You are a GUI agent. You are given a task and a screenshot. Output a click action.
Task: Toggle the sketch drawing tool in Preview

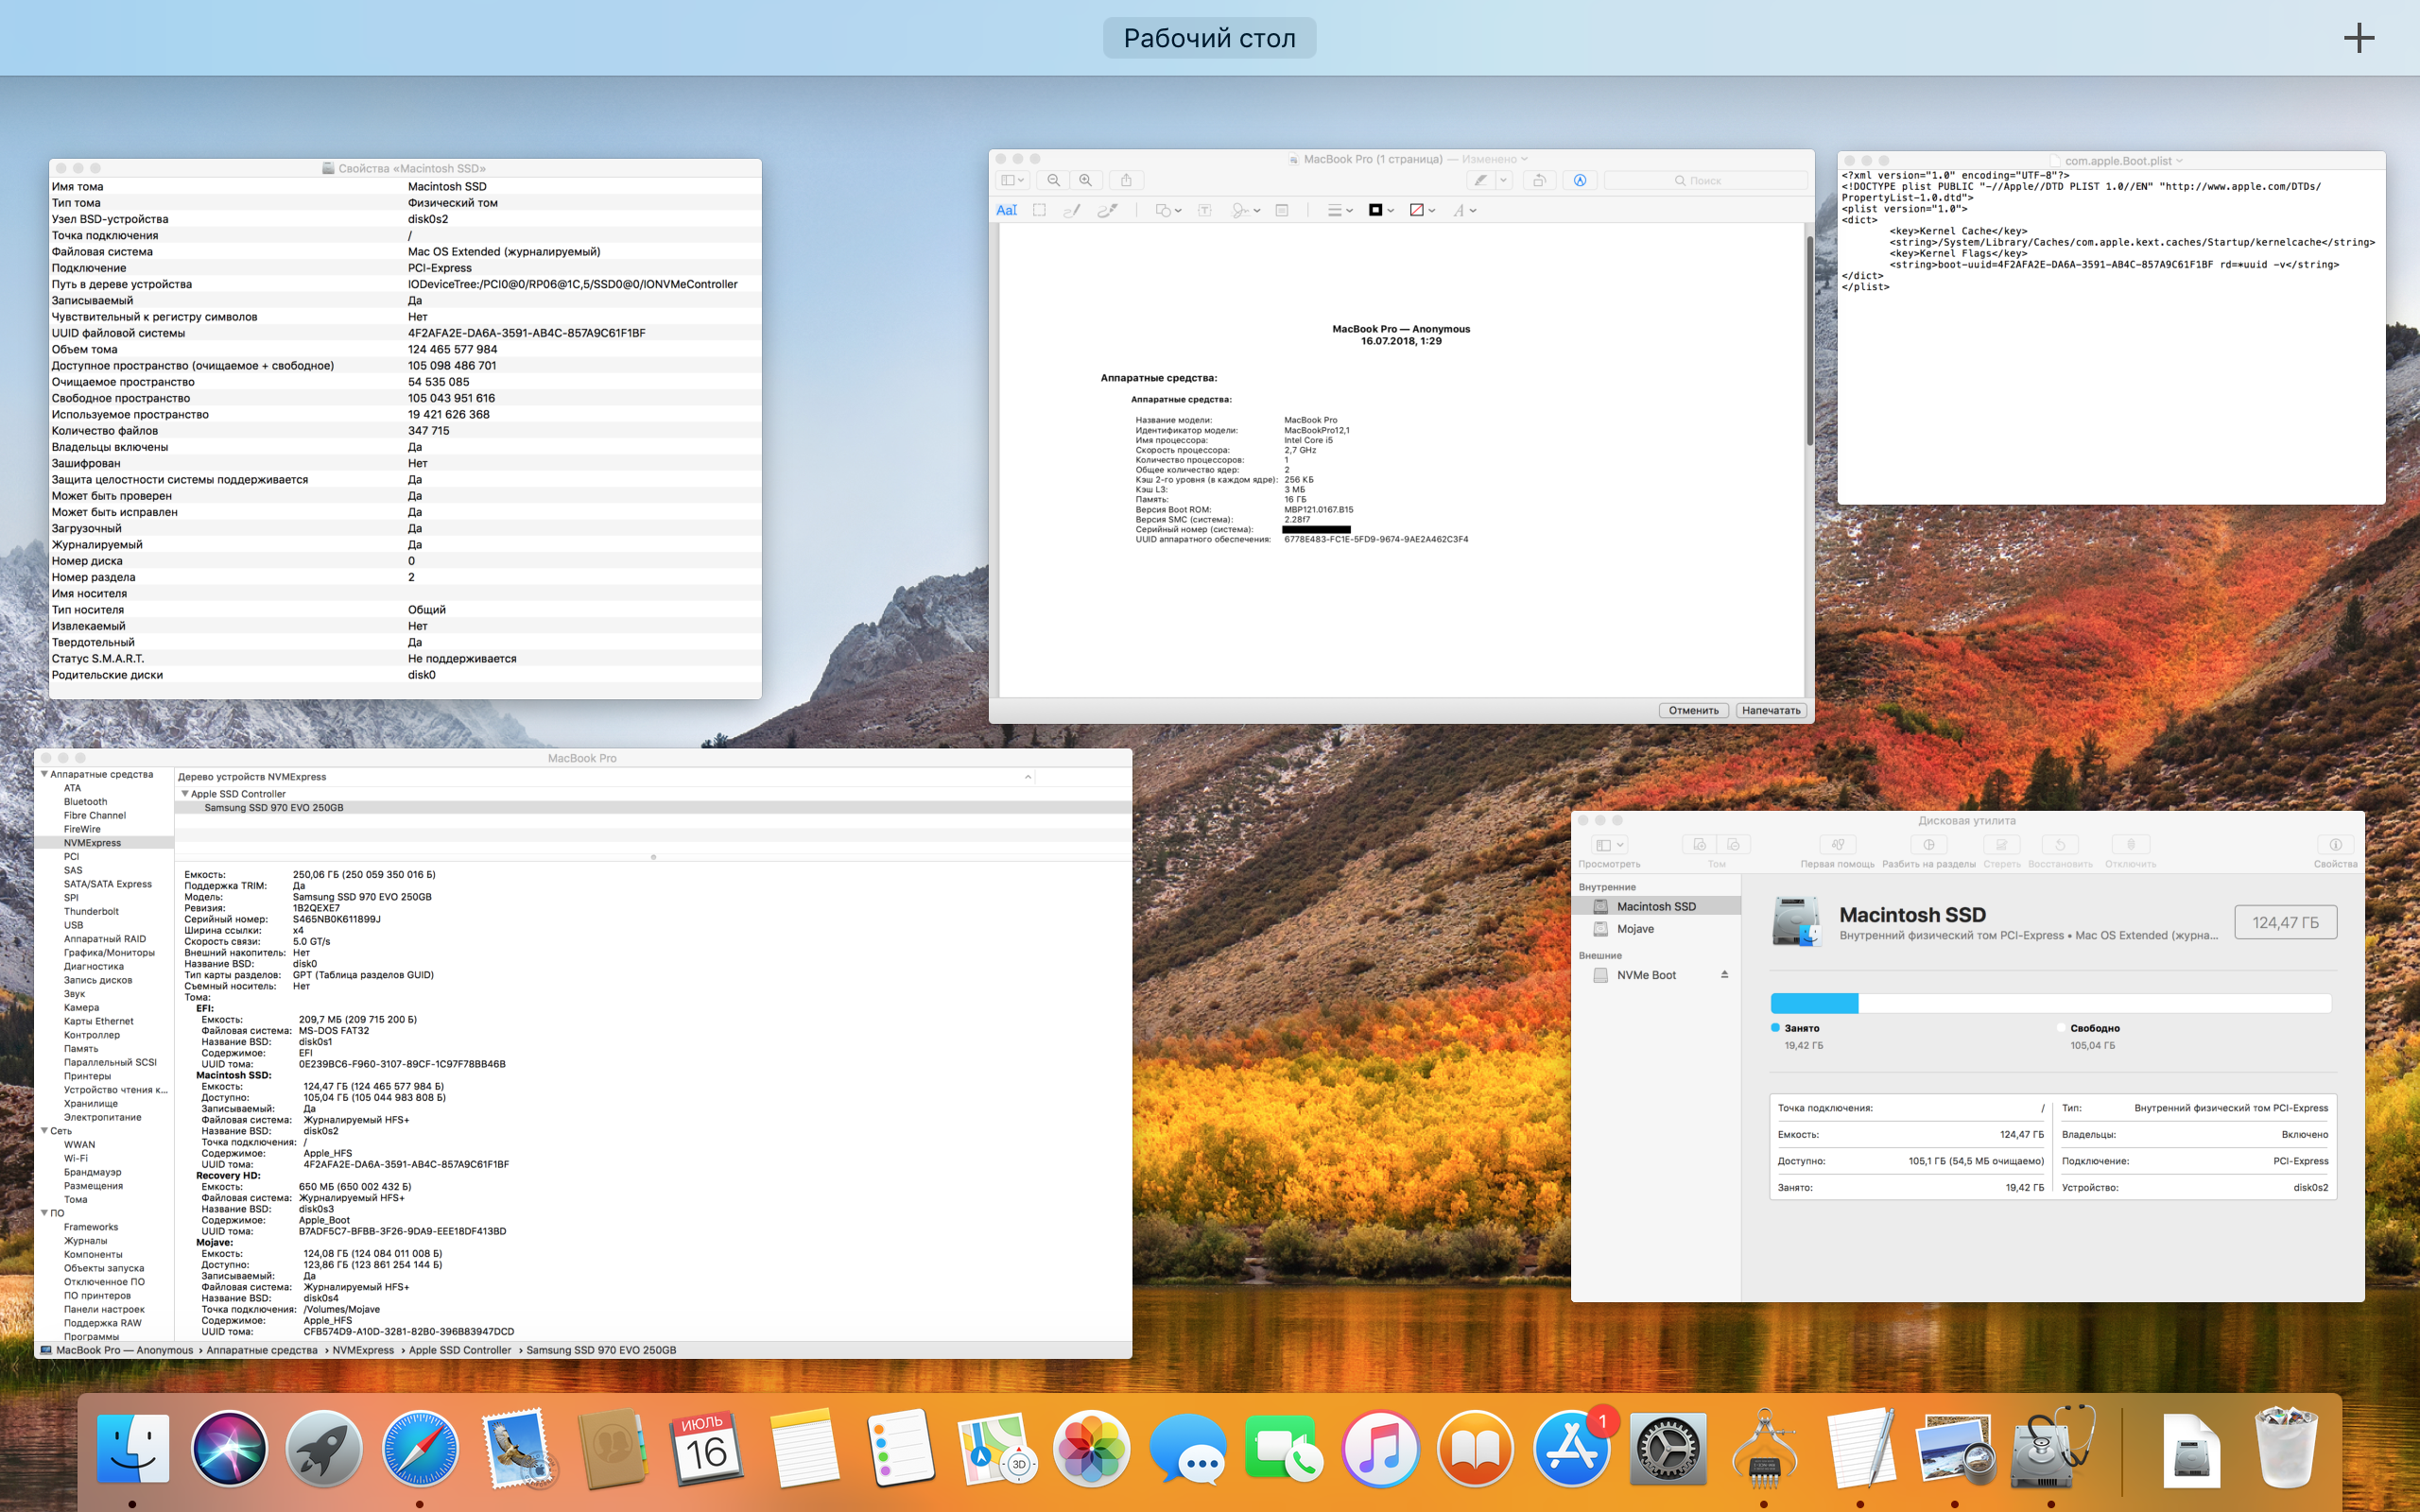point(1072,211)
